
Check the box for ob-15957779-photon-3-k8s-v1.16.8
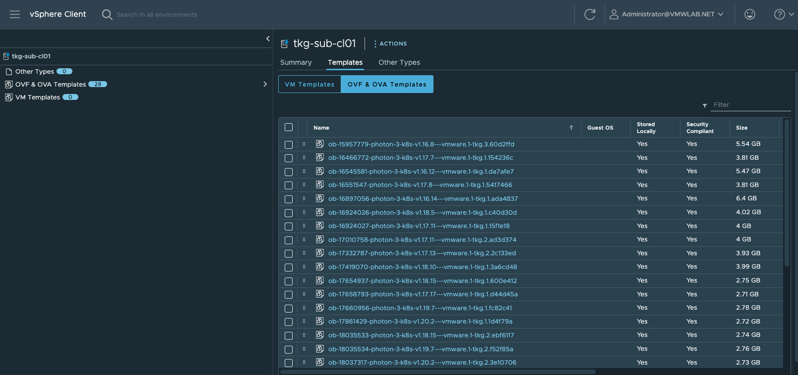tap(289, 144)
